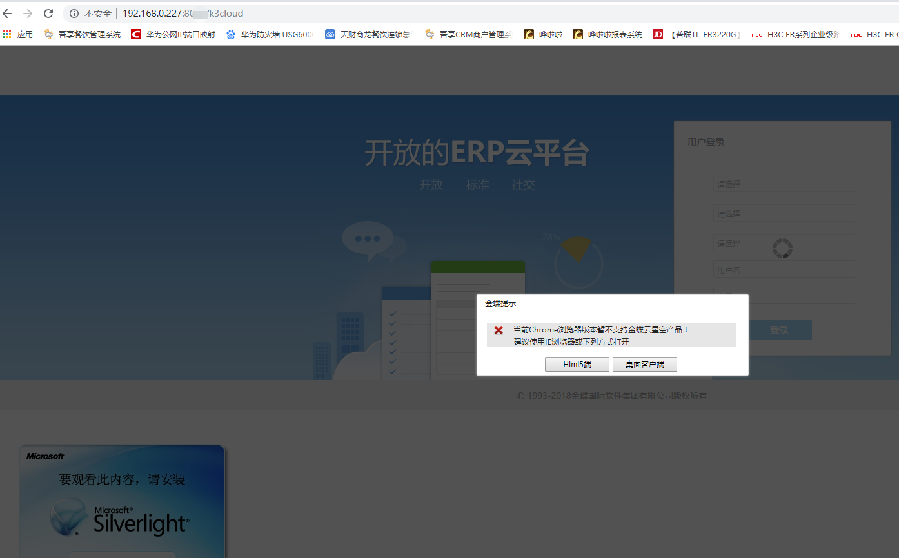Open the 哗啦啦报表系统 bookmark
899x558 pixels.
pyautogui.click(x=608, y=34)
